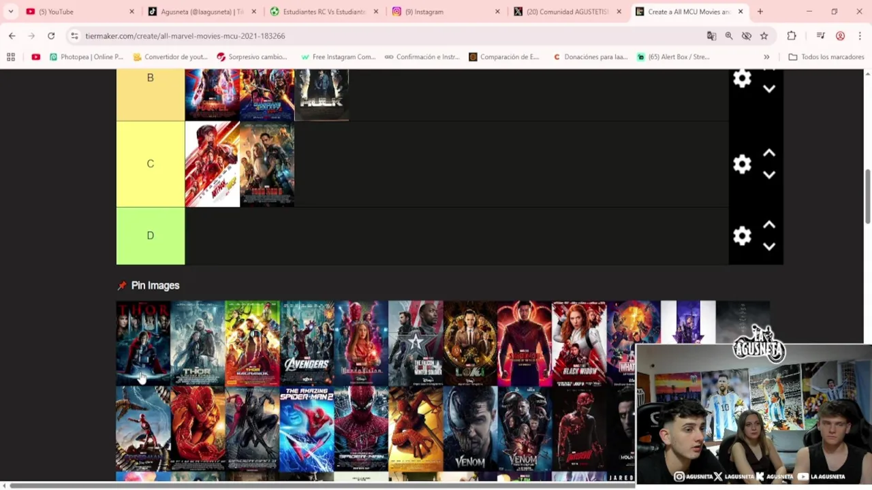Image resolution: width=872 pixels, height=490 pixels.
Task: Bookmark this page with the star icon
Action: click(764, 35)
